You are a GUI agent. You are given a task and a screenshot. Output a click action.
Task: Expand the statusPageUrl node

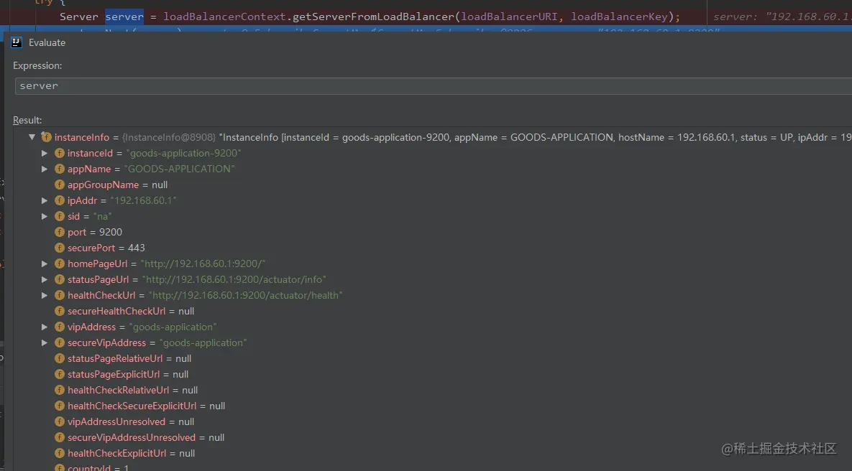[45, 279]
